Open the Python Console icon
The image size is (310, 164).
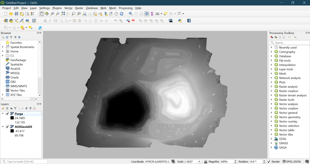pos(180,21)
